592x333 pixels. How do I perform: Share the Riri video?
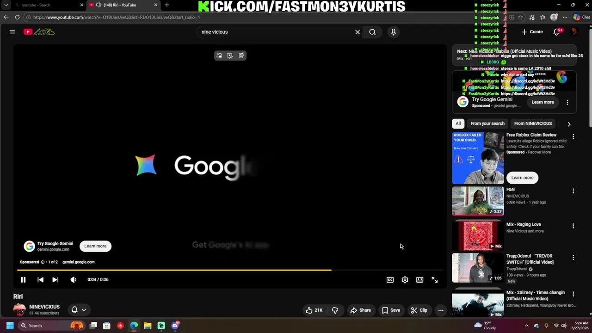(x=360, y=310)
